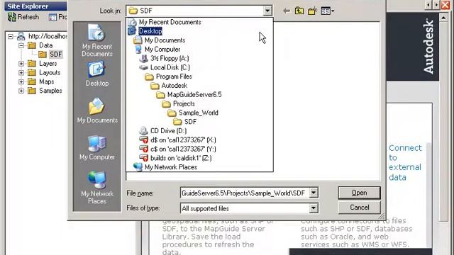Select My Network Places in places bar
The image size is (454, 255).
pos(97,188)
